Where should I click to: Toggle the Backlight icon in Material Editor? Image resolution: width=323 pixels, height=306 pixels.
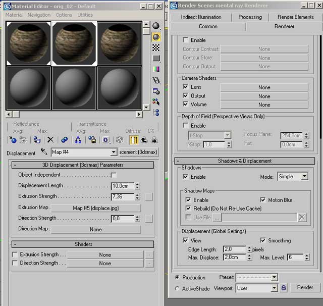pyautogui.click(x=156, y=37)
